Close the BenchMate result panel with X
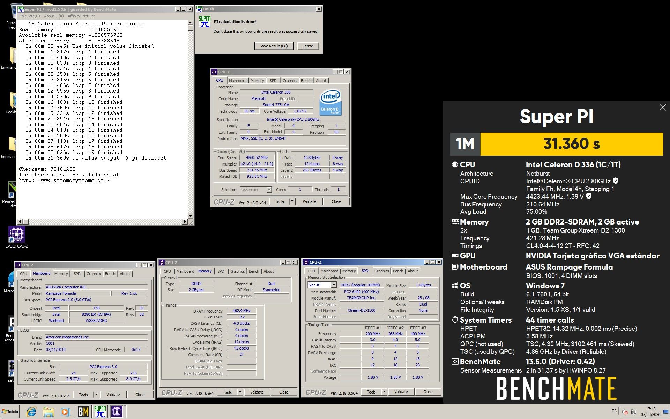 662,108
